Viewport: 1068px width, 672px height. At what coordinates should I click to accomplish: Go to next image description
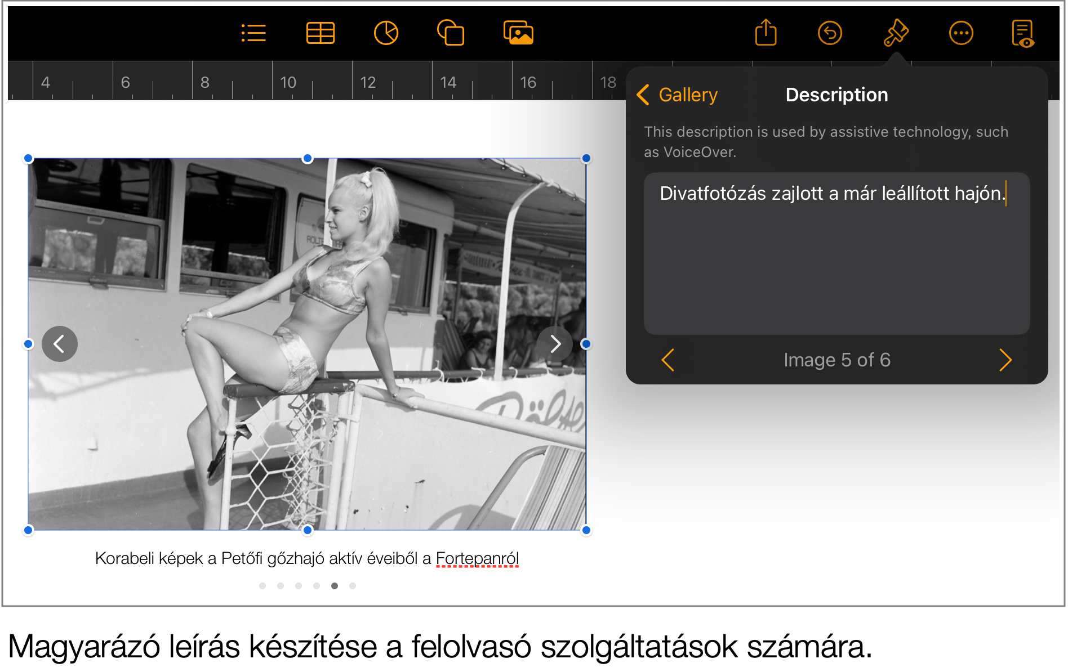1005,360
